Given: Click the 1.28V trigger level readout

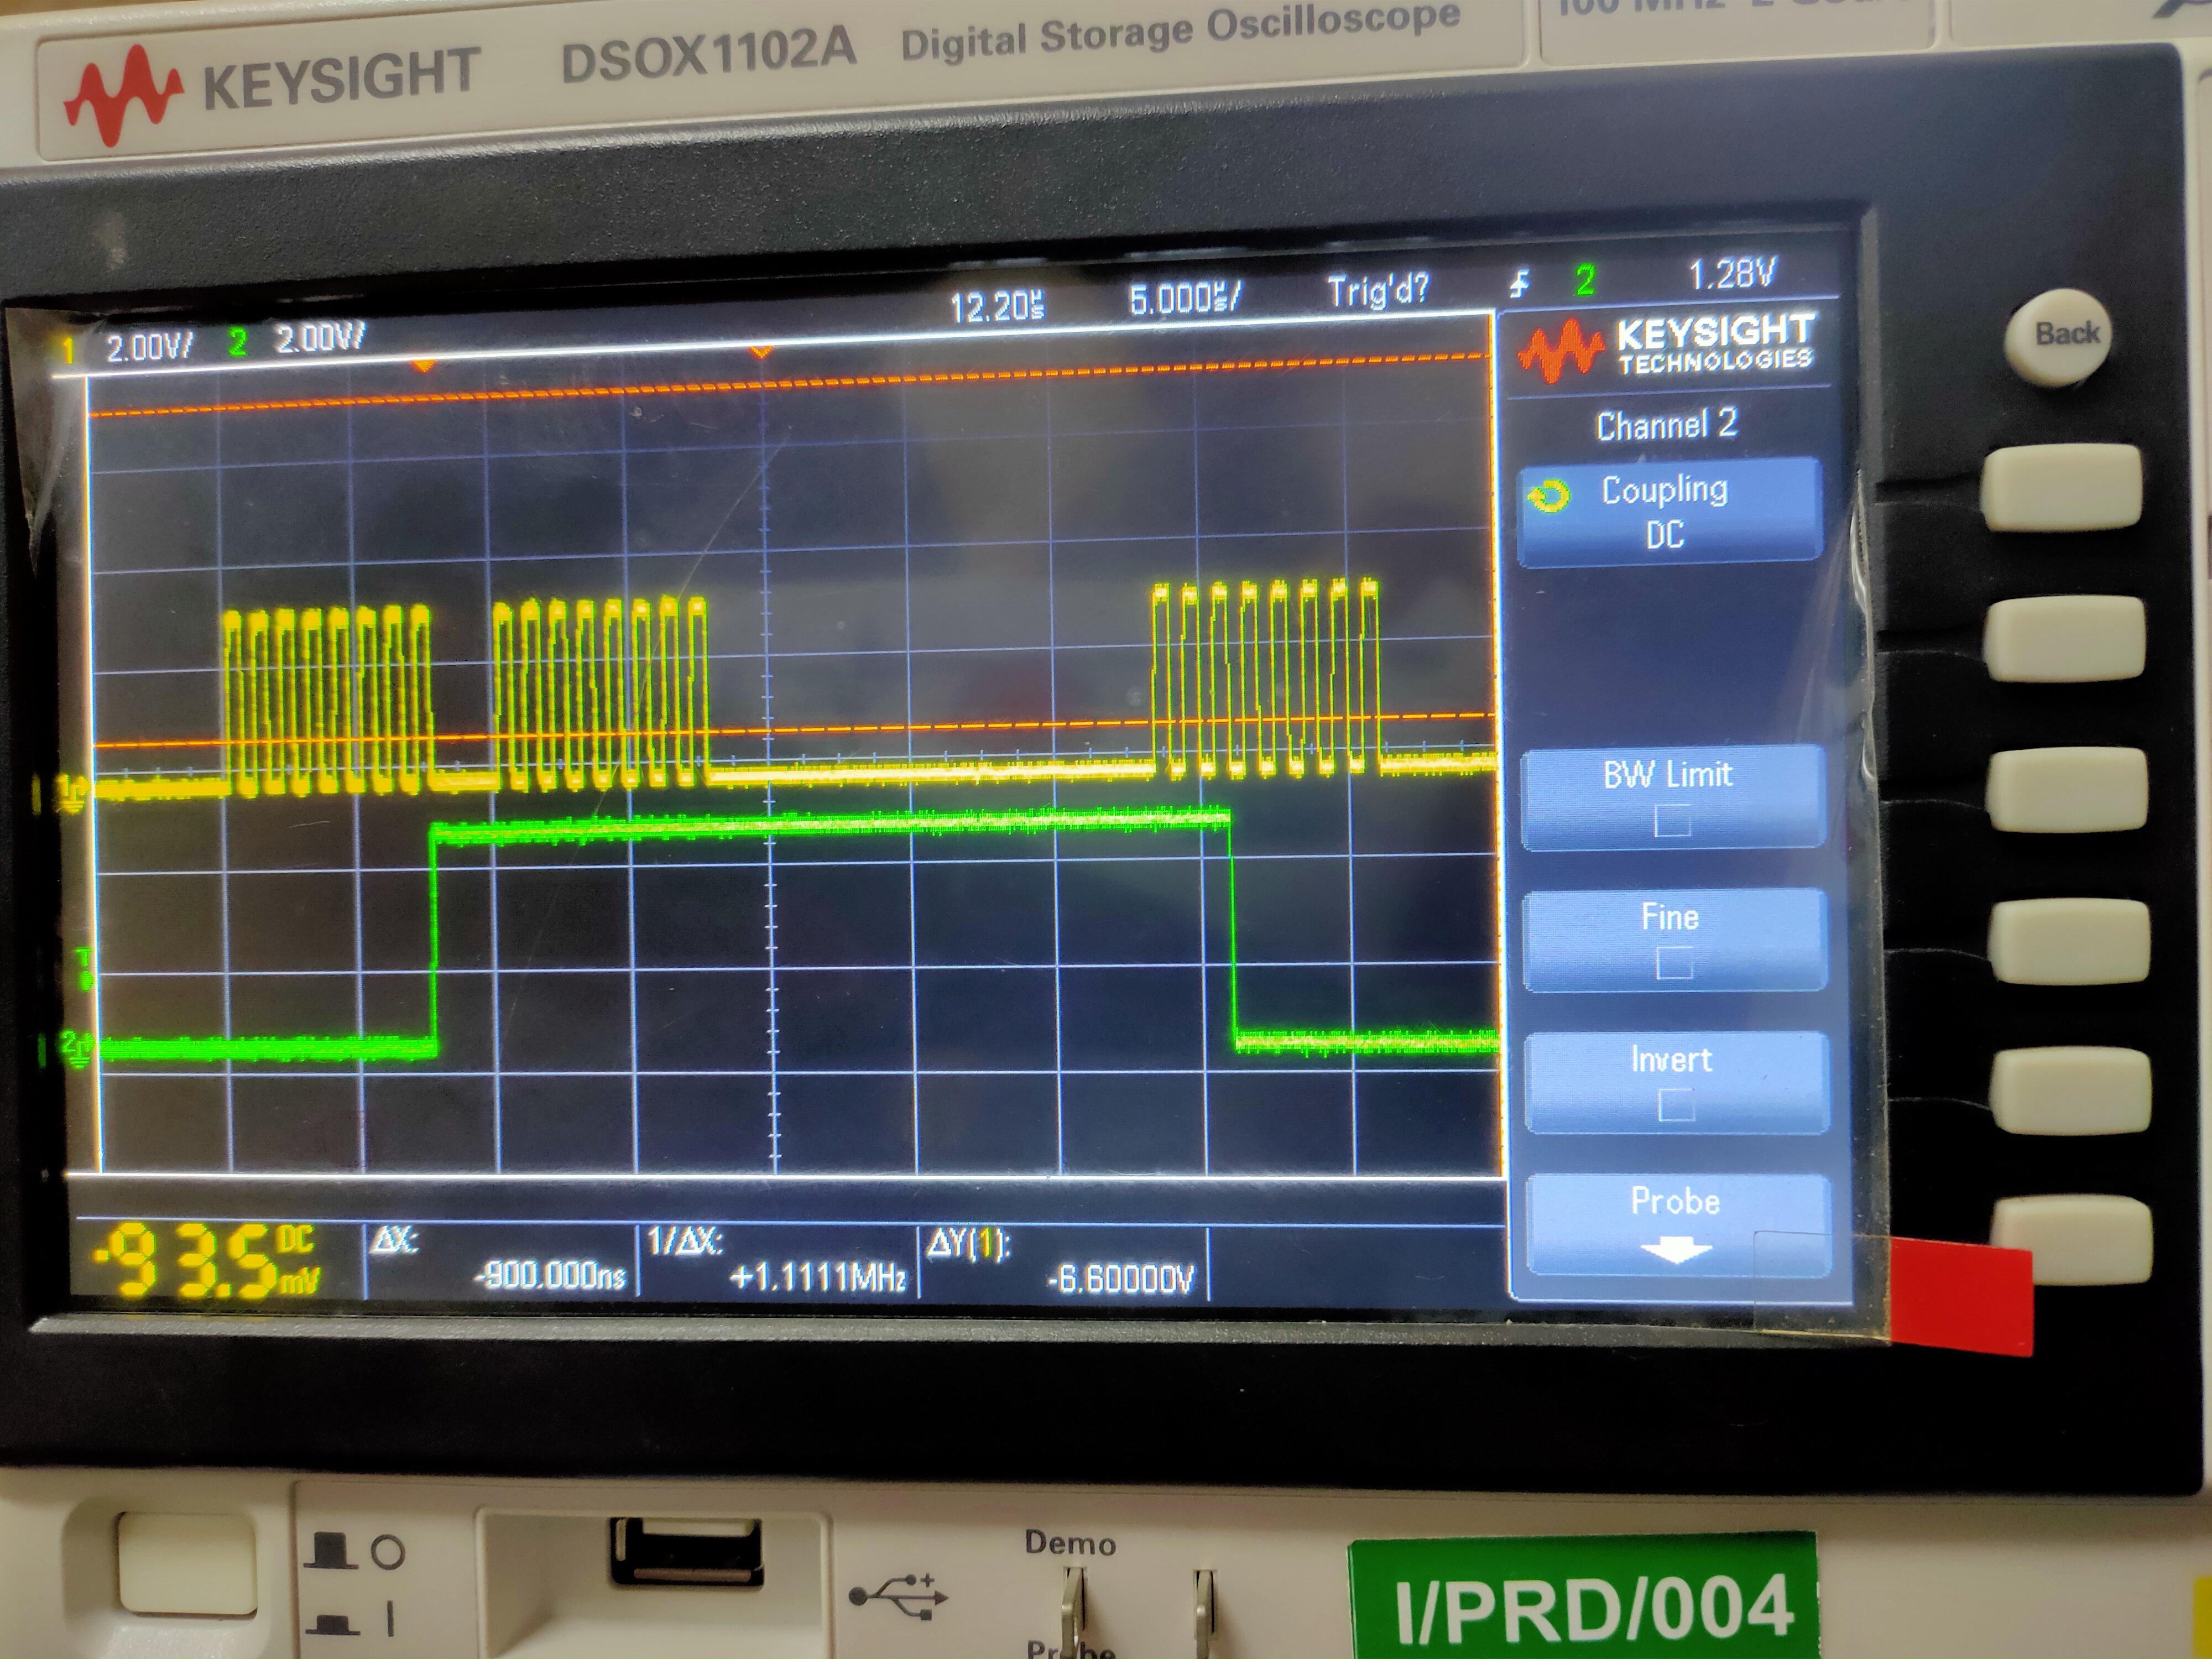Looking at the screenshot, I should [1732, 274].
